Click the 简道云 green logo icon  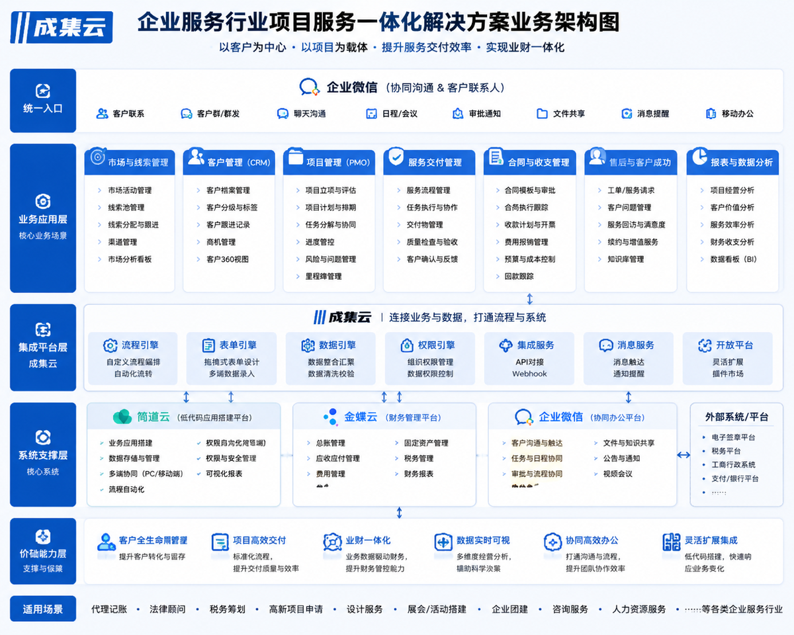(x=122, y=417)
